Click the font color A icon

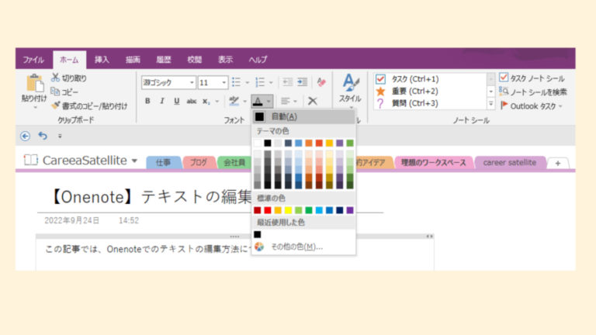pyautogui.click(x=258, y=101)
